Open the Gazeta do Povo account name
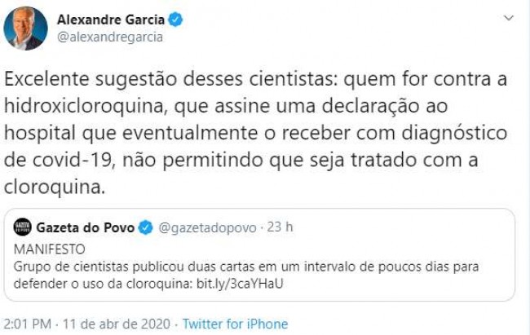530x335 pixels. [85, 227]
